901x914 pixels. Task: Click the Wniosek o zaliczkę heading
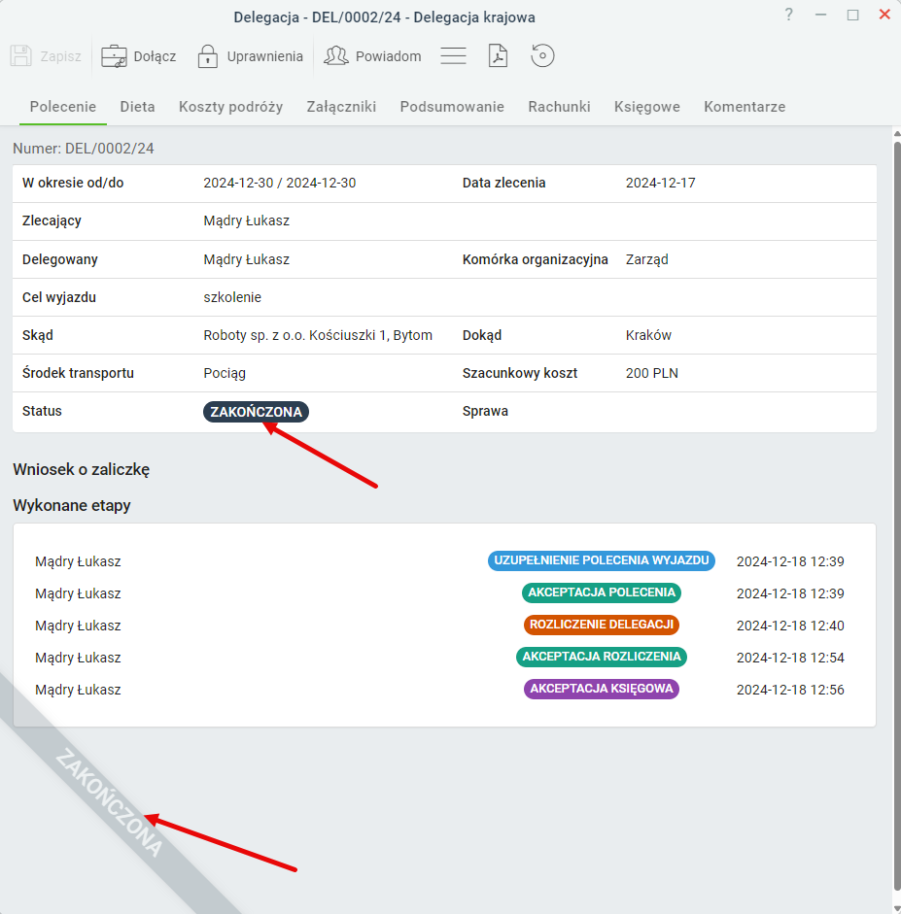[x=82, y=470]
